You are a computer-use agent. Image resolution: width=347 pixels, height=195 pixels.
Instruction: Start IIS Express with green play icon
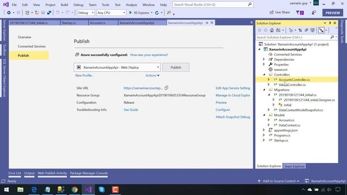click(139, 13)
